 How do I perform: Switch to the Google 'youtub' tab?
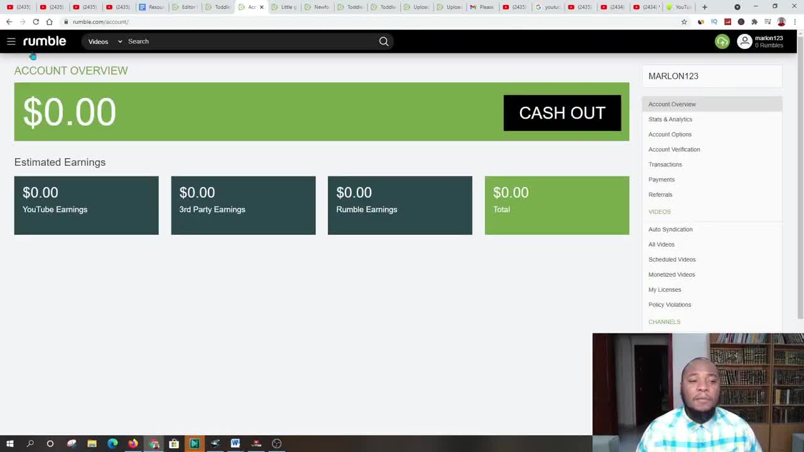(548, 7)
